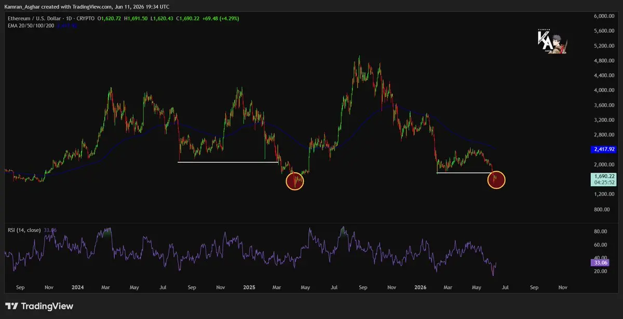Click the 6,000.00 price scale label
Viewport: 623px width, 319px height.
tap(604, 16)
